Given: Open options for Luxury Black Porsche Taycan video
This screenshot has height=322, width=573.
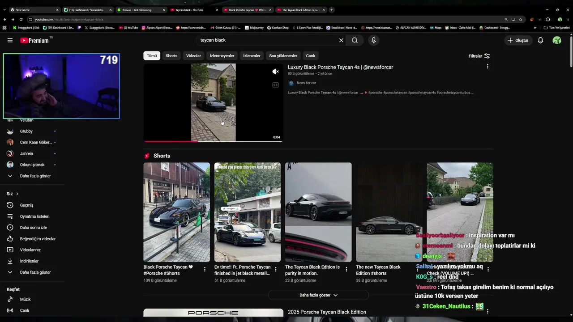Looking at the screenshot, I should [487, 66].
